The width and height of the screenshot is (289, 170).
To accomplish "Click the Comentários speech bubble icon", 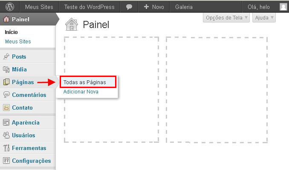I will point(6,95).
